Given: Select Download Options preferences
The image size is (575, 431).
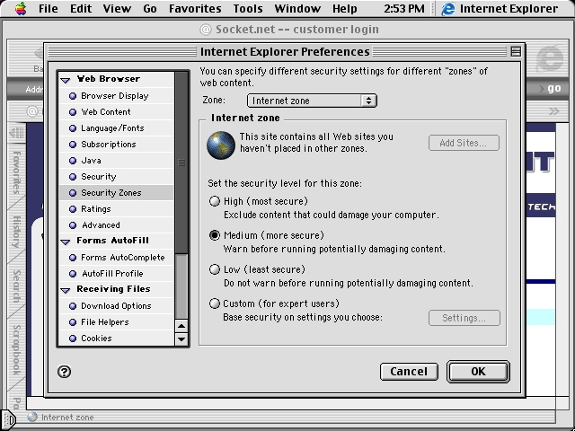Looking at the screenshot, I should coord(116,306).
